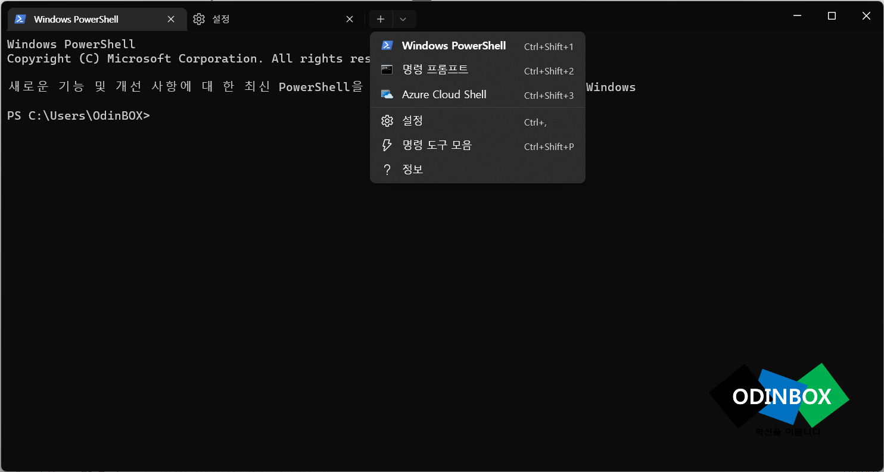
Task: Open 설정 from the dropdown menu
Action: pyautogui.click(x=478, y=121)
